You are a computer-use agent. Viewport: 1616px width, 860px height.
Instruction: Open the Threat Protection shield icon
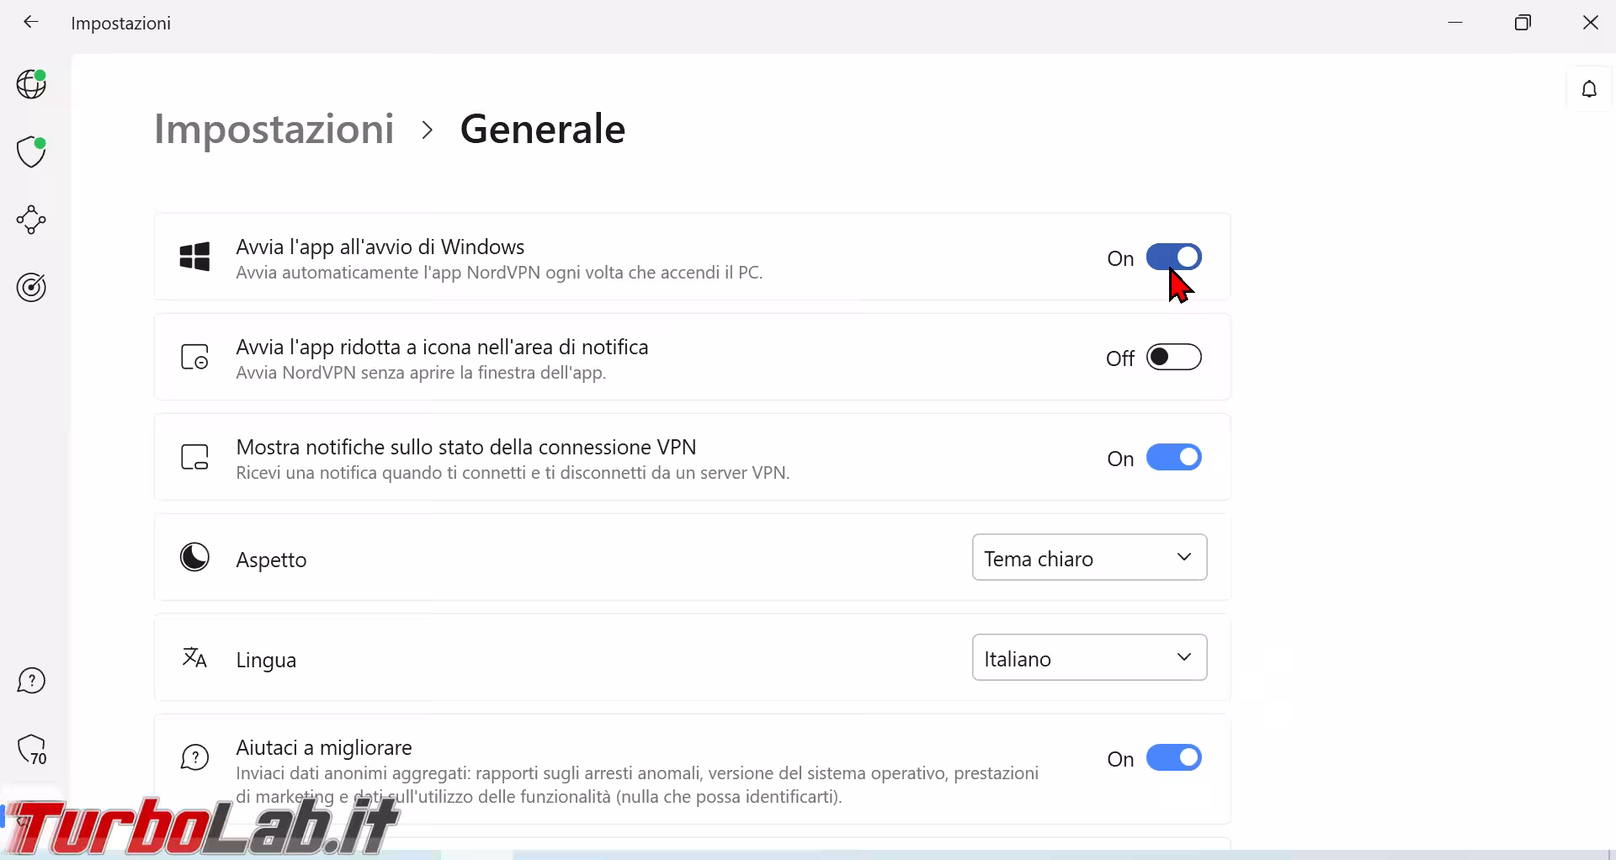point(32,152)
